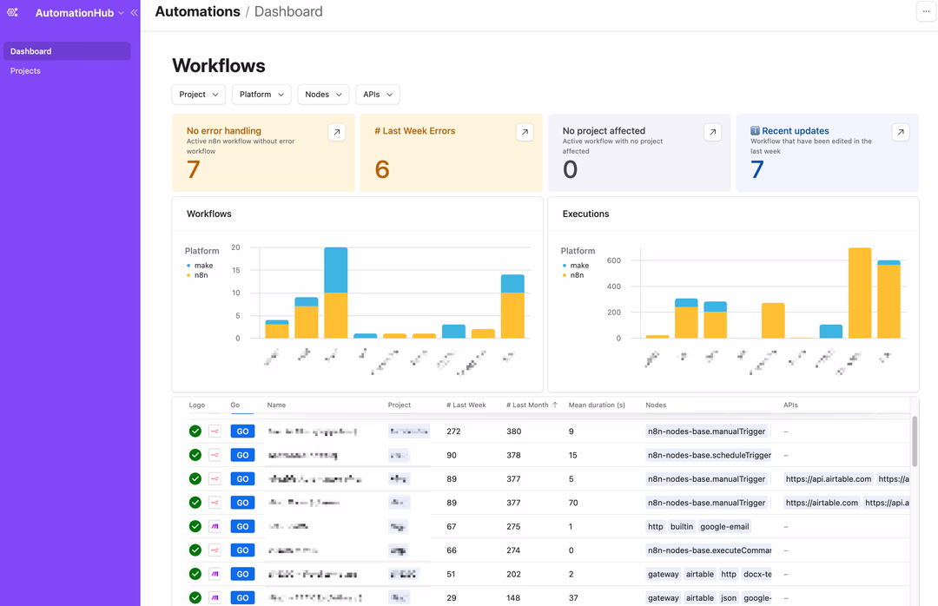Viewport: 938px width, 606px height.
Task: Open the Projects page in the sidebar
Action: pyautogui.click(x=26, y=71)
